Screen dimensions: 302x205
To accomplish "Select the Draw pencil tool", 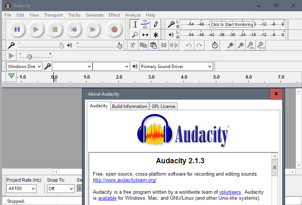I will (155, 24).
